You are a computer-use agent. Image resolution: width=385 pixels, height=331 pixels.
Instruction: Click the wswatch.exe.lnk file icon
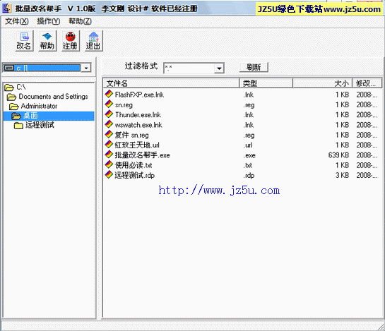coord(109,124)
